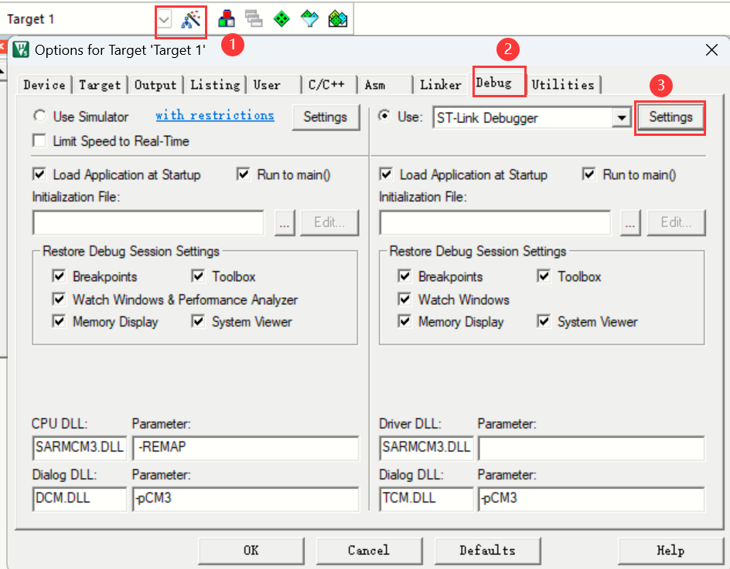Open the Listing tab

pyautogui.click(x=215, y=85)
